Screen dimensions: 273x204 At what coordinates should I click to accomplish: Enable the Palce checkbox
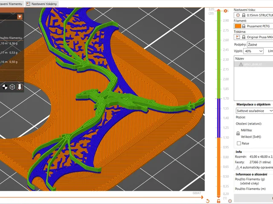point(239,143)
